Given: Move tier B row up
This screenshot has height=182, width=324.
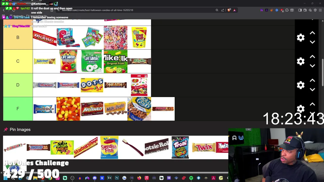Looking at the screenshot, I should 312,33.
